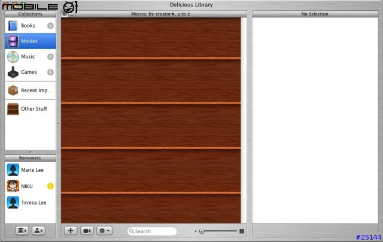The height and width of the screenshot is (242, 383).
Task: Click the Search field
Action: coord(152,231)
